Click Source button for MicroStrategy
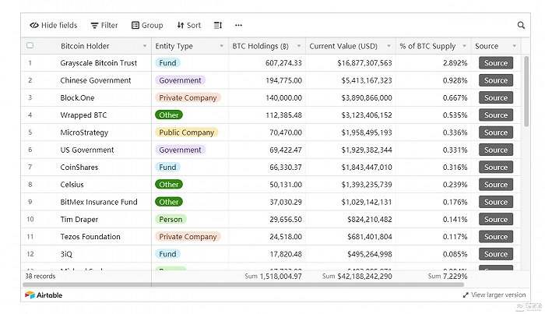The height and width of the screenshot is (314, 545). (496, 132)
